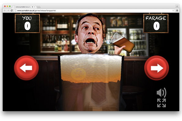Image resolution: width=182 pixels, height=121 pixels.
Task: Click the red right arrow game button
Action: pos(157,68)
